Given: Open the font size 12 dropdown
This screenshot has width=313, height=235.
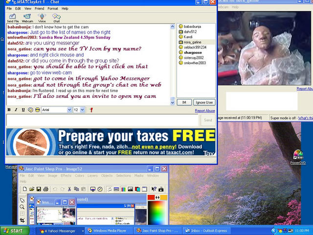Looking at the screenshot, I should 82,110.
